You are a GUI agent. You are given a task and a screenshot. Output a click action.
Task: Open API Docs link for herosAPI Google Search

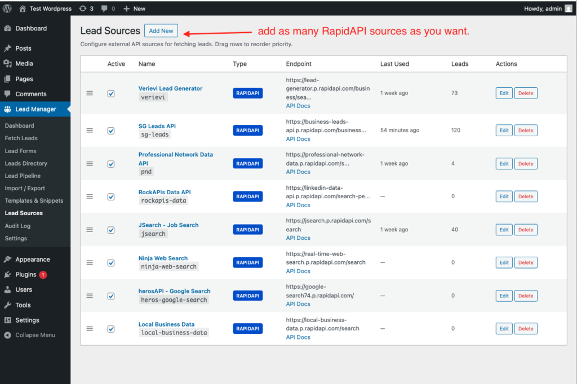[x=298, y=304]
